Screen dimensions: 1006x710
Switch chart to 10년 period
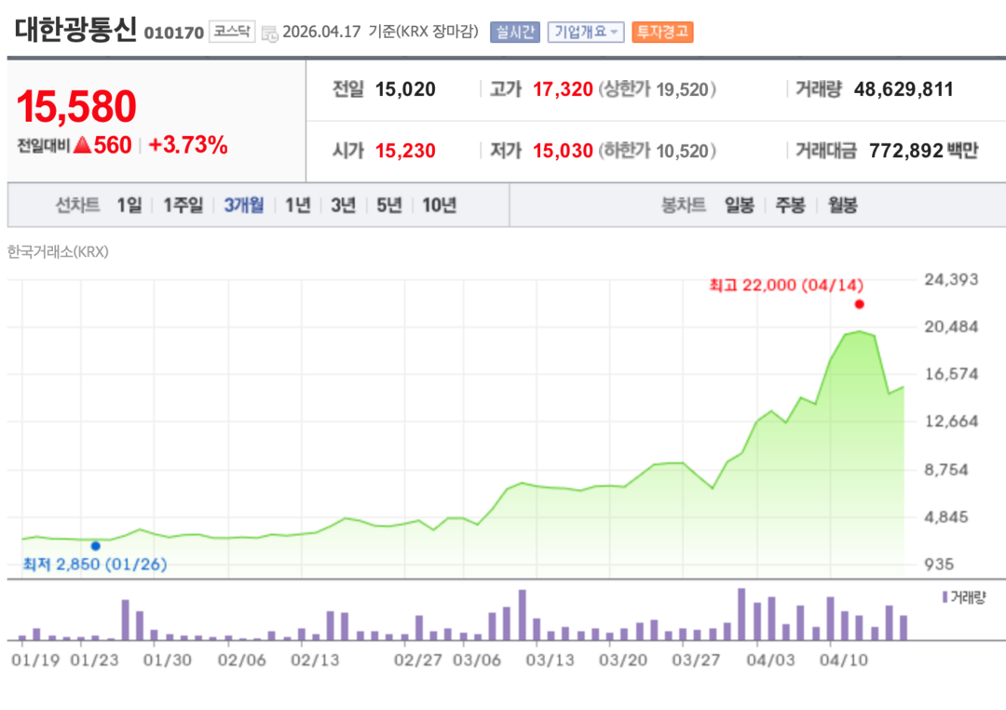439,206
